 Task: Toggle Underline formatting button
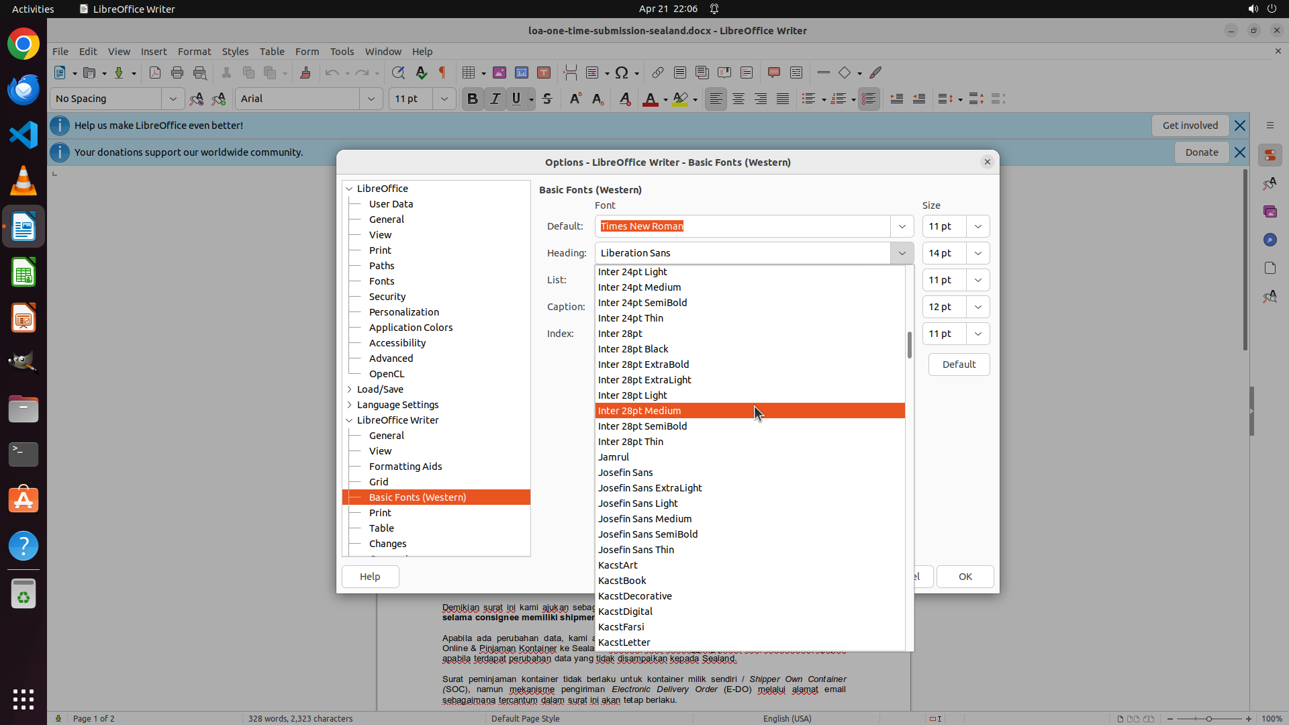coord(516,99)
